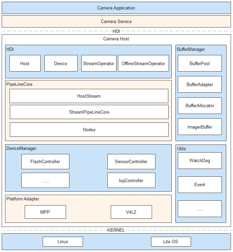Select the FlashController box
This screenshot has height=252, width=233.
[45, 161]
